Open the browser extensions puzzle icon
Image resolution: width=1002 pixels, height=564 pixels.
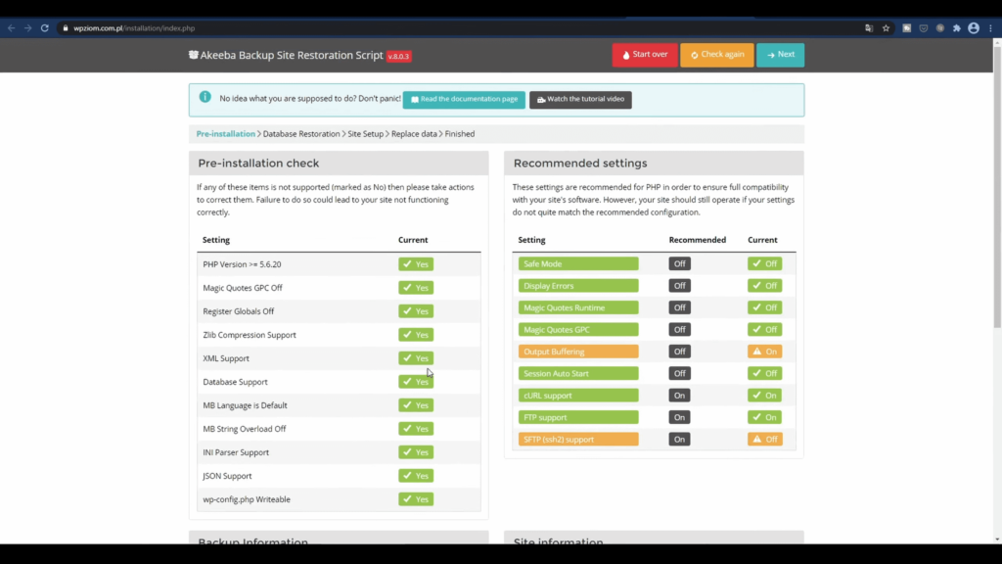pyautogui.click(x=956, y=28)
